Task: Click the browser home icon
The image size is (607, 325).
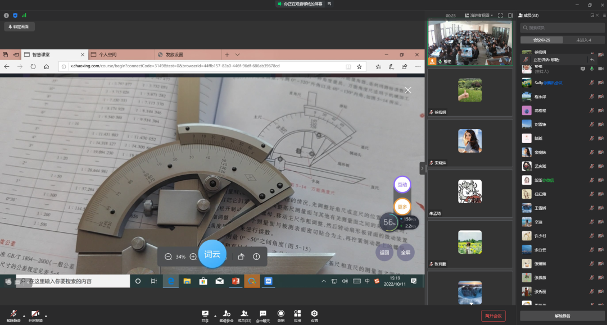Action: pos(47,66)
